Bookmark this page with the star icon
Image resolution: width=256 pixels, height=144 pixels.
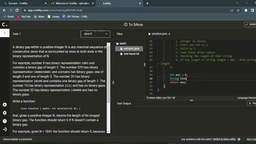[x=238, y=10]
